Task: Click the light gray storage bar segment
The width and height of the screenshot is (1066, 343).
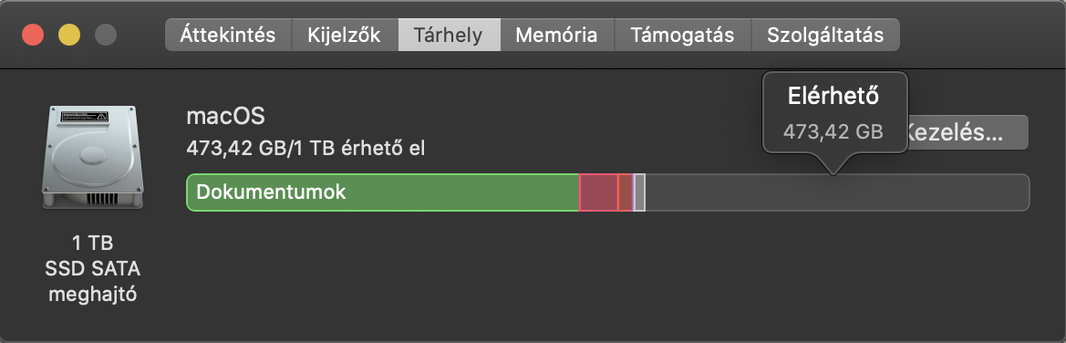Action: (x=640, y=192)
